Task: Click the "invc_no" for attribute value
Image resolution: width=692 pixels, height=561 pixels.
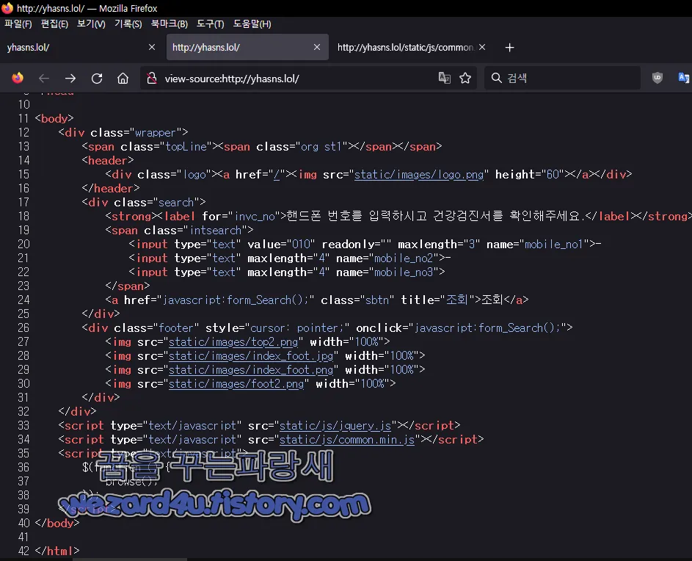Action: coord(255,217)
